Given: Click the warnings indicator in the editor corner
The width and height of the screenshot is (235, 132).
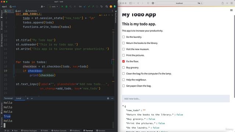Looking at the screenshot, I should 103,15.
